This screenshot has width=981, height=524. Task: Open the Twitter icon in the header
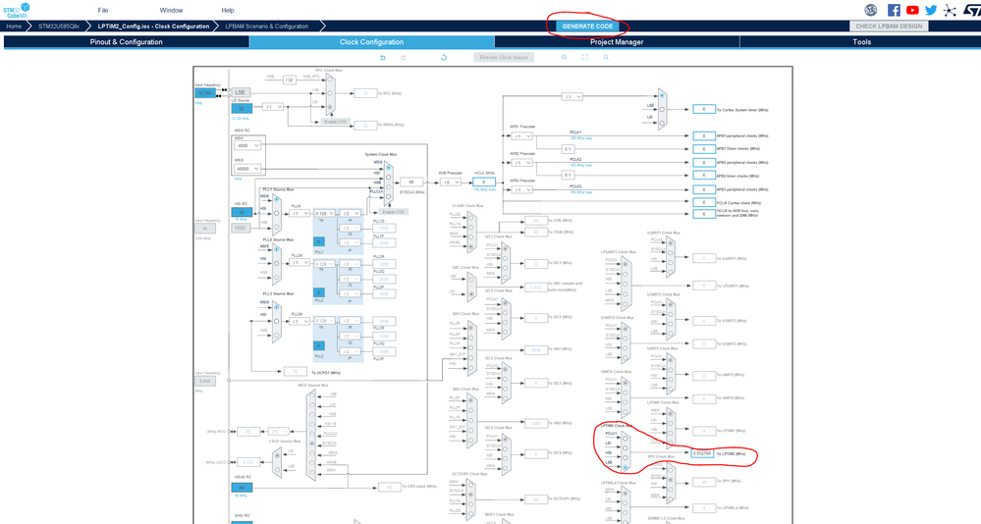(x=932, y=10)
